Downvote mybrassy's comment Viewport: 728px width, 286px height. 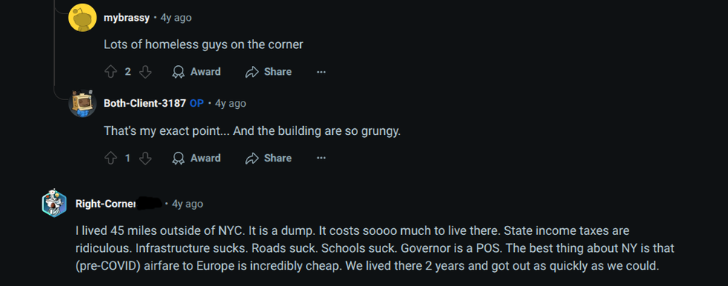(x=146, y=72)
